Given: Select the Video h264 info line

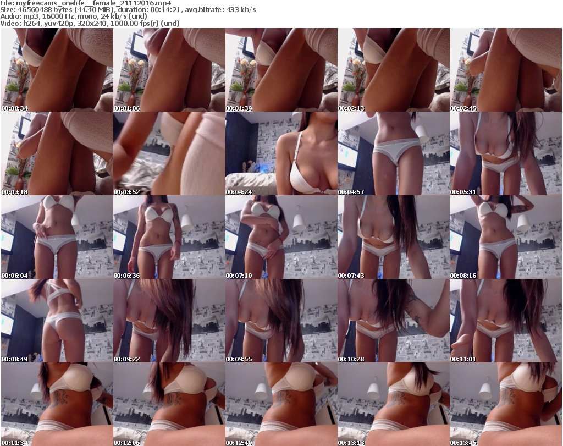Looking at the screenshot, I should (90, 23).
